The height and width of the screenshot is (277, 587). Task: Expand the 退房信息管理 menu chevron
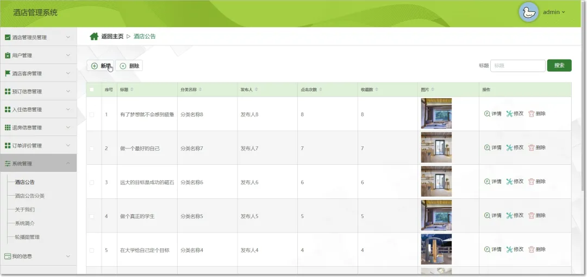(x=68, y=127)
